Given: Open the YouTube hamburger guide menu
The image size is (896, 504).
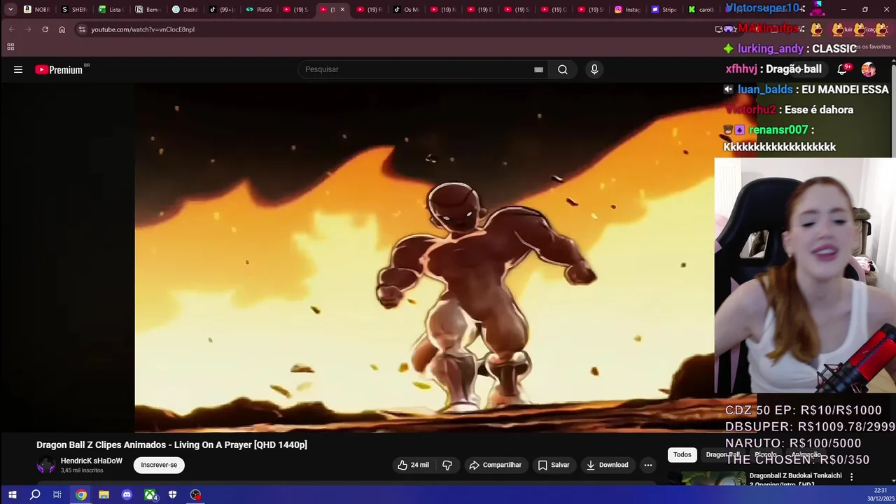Looking at the screenshot, I should (x=18, y=69).
